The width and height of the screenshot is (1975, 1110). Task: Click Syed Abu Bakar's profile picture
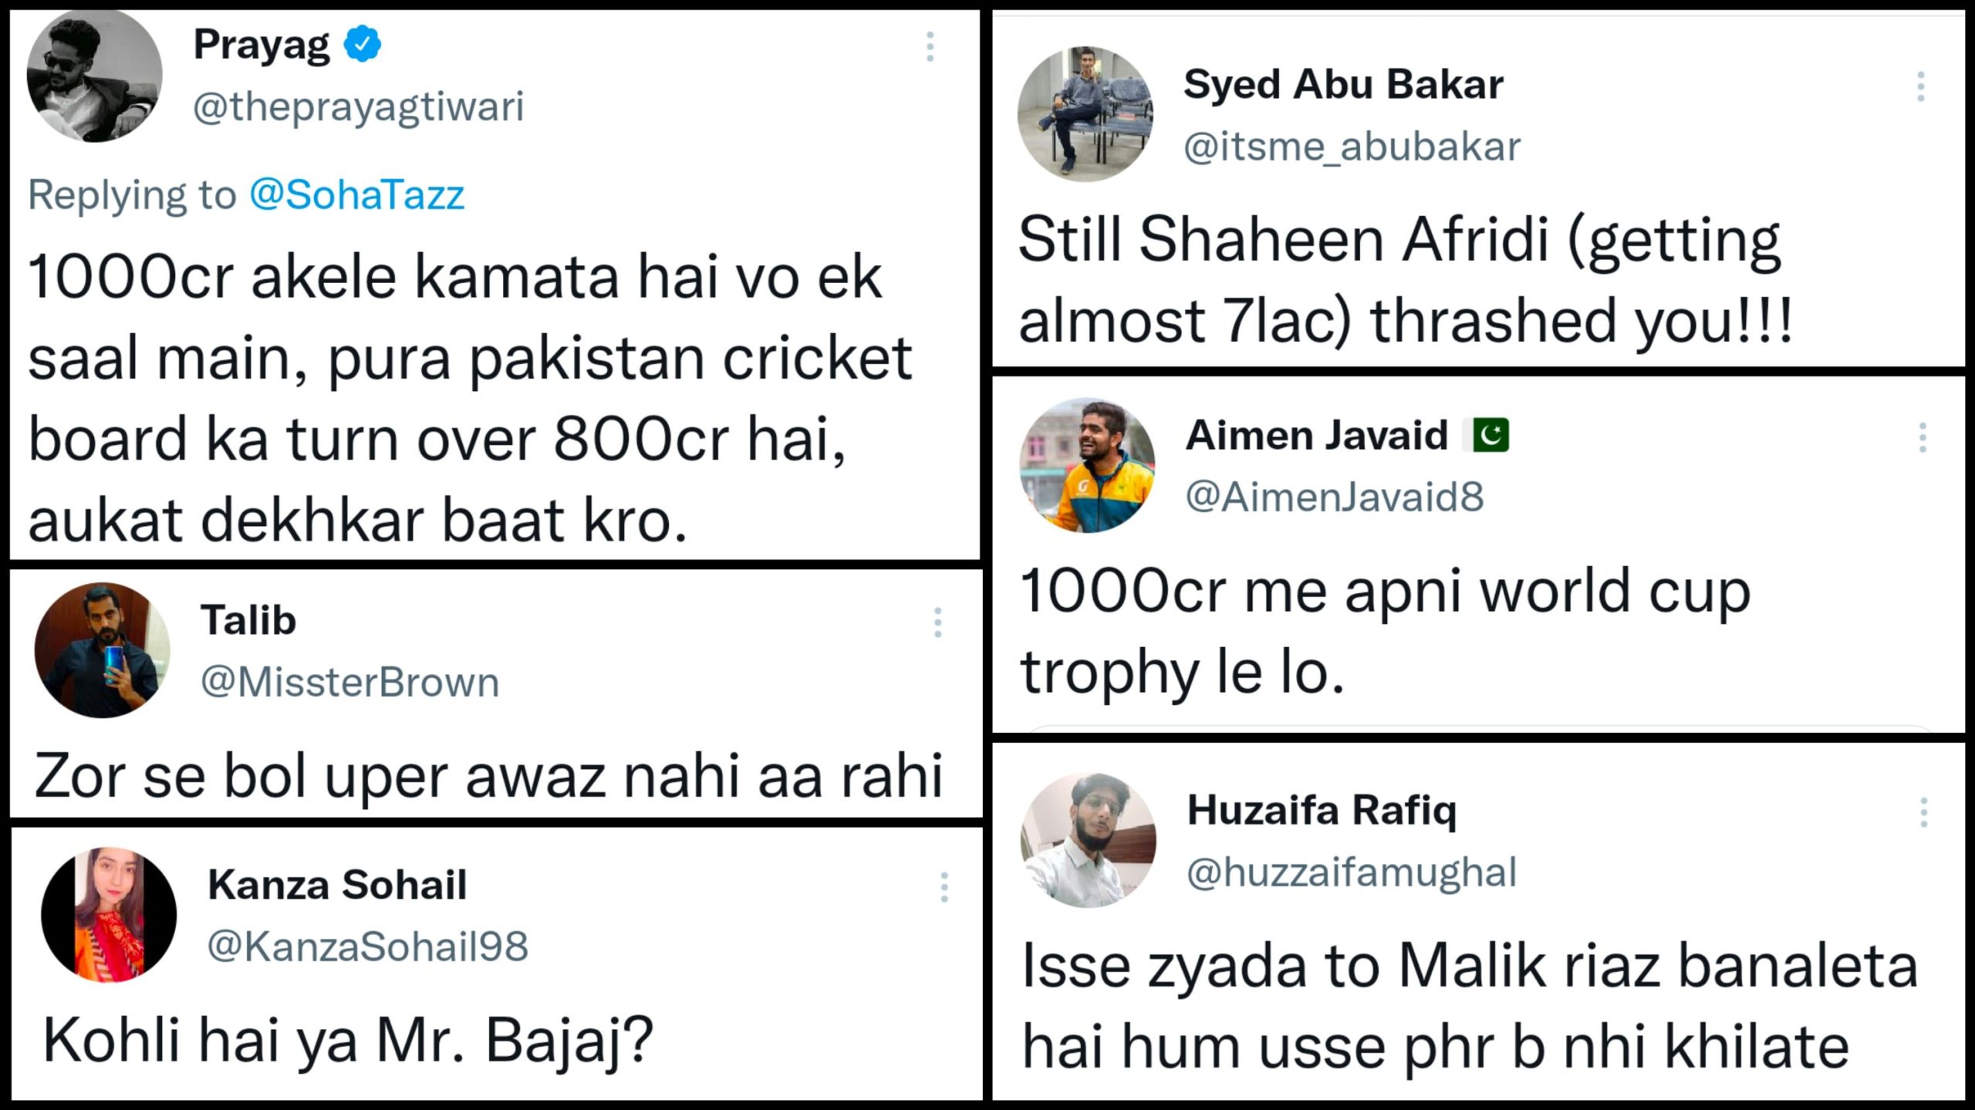1085,114
